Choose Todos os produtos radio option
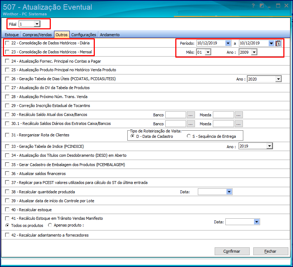293x267 pixels. (x=7, y=225)
